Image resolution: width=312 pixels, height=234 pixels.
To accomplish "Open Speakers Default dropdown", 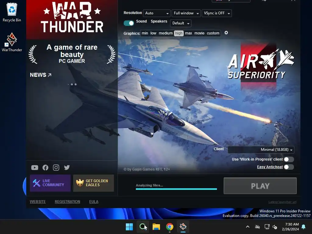I will pyautogui.click(x=180, y=23).
